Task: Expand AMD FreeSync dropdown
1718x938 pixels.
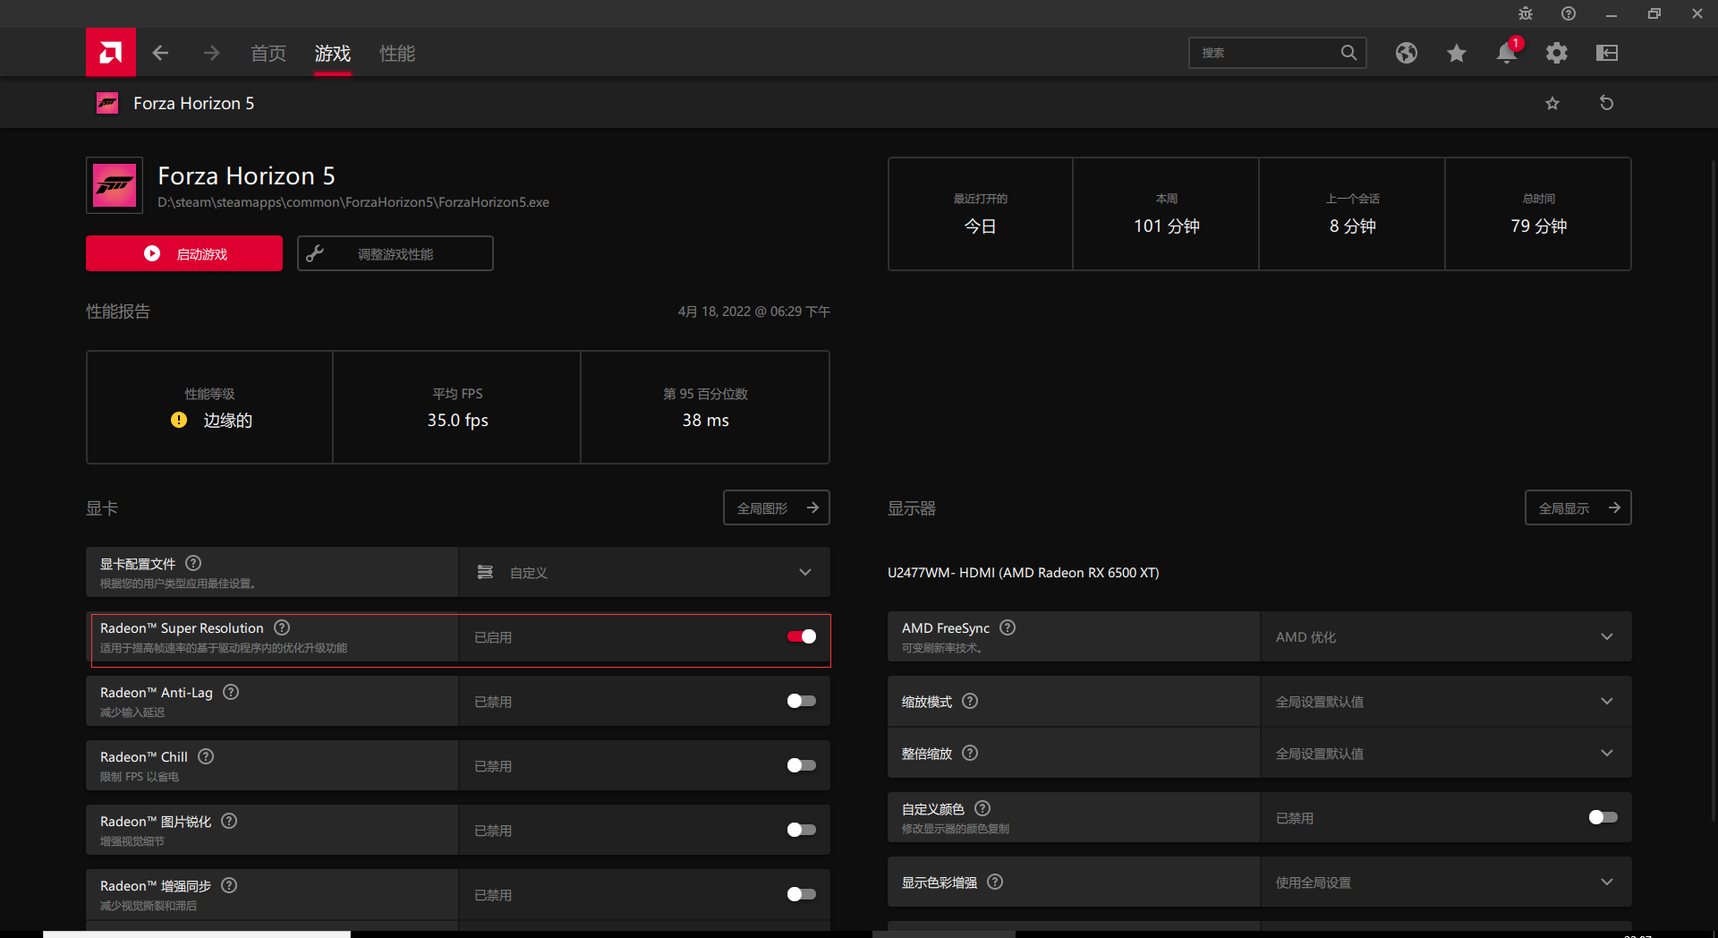Action: [x=1446, y=636]
